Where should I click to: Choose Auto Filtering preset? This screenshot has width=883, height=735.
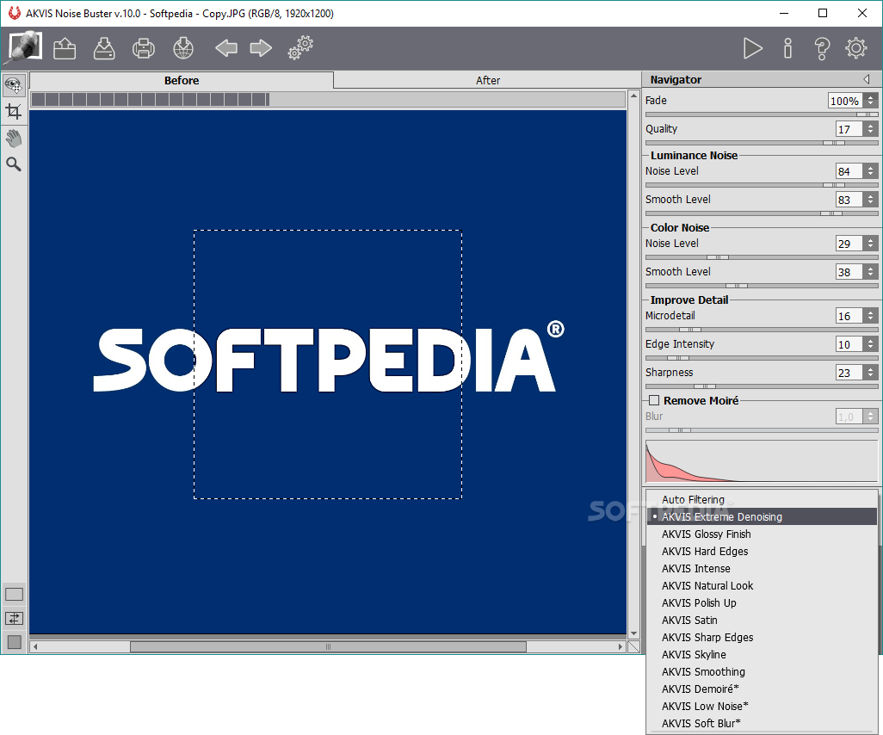coord(762,499)
